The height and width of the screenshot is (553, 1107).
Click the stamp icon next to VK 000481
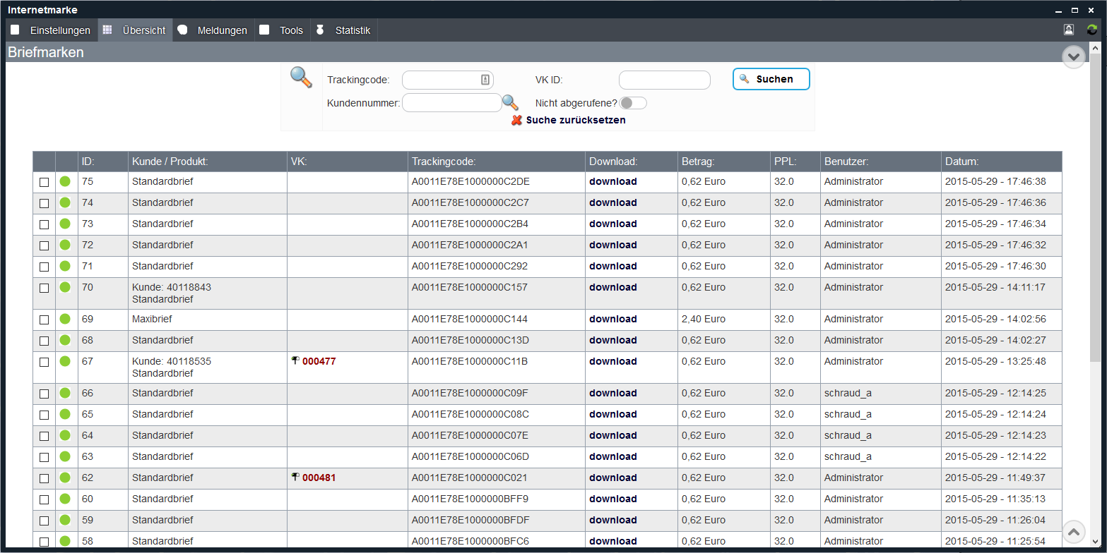pyautogui.click(x=295, y=477)
